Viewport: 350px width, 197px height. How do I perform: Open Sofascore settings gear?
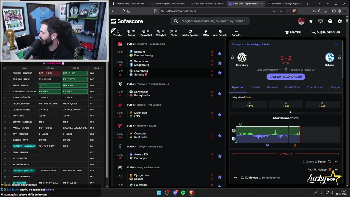pos(340,21)
